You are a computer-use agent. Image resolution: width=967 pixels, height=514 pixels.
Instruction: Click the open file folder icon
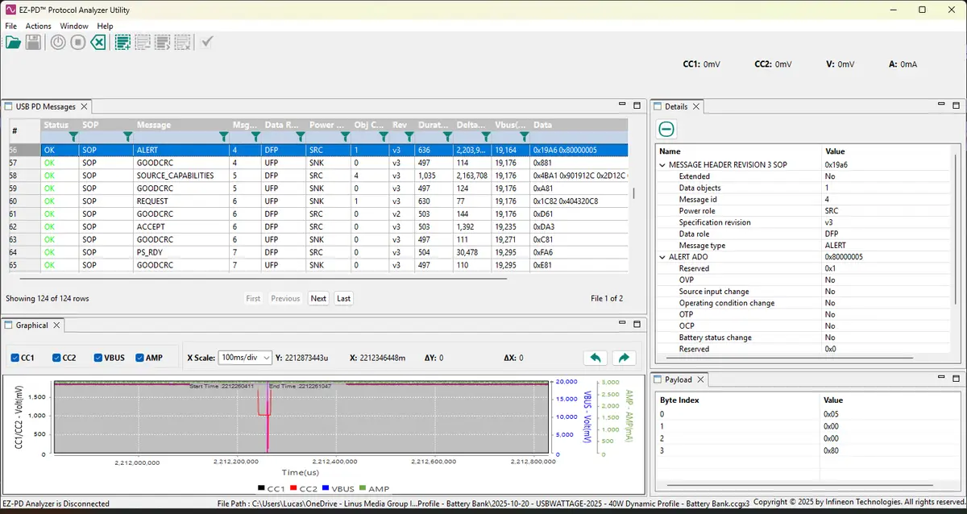(13, 43)
